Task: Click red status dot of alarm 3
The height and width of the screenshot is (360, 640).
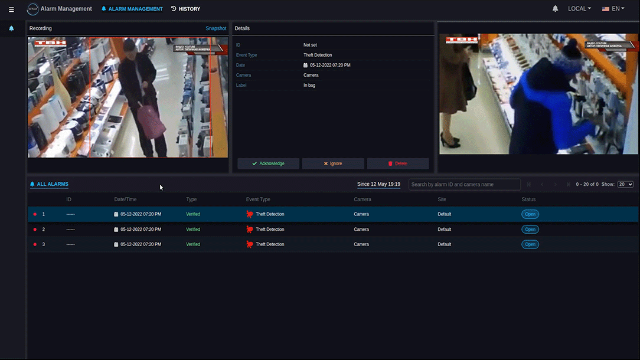Action: 35,244
